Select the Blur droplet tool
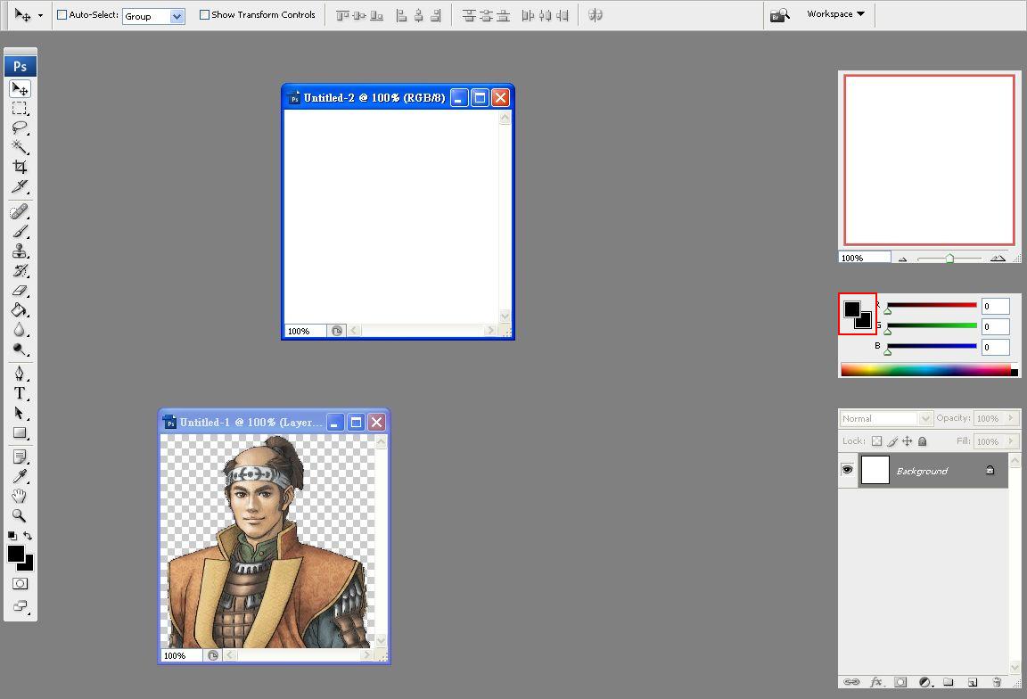 [20, 330]
